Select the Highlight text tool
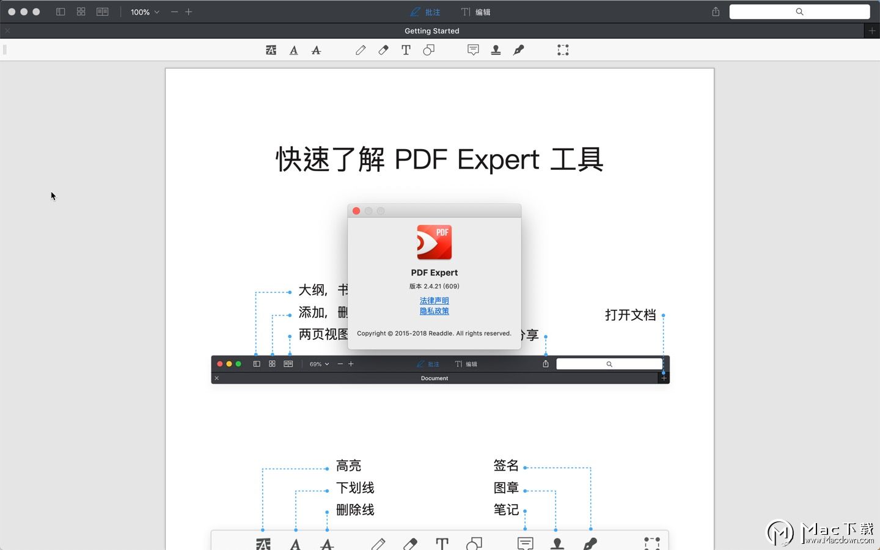This screenshot has height=550, width=880. (x=271, y=50)
